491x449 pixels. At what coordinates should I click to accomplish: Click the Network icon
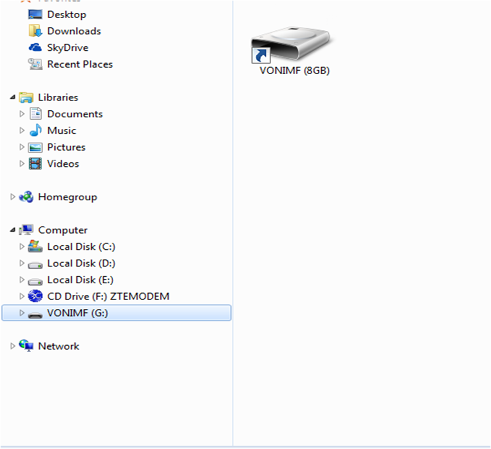[26, 346]
